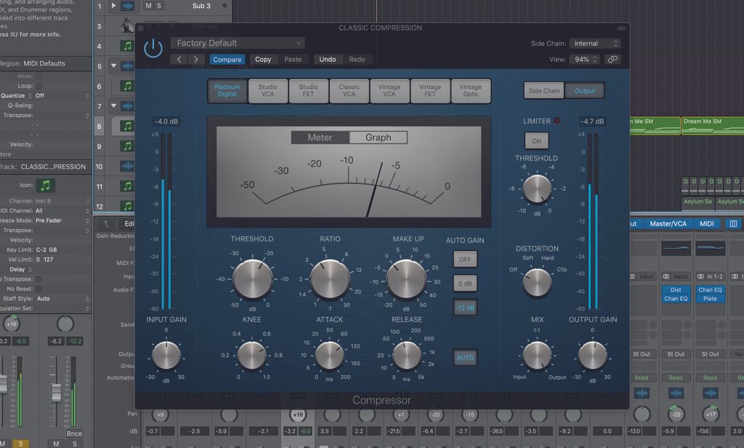This screenshot has height=448, width=744.
Task: Click the Ratio knob
Action: click(x=329, y=279)
